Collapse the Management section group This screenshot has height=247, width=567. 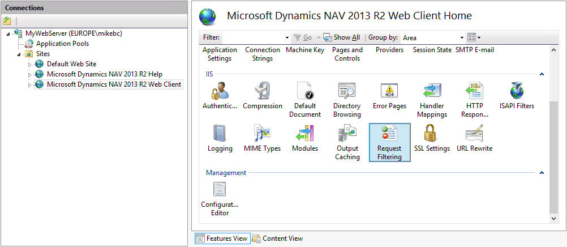click(542, 173)
